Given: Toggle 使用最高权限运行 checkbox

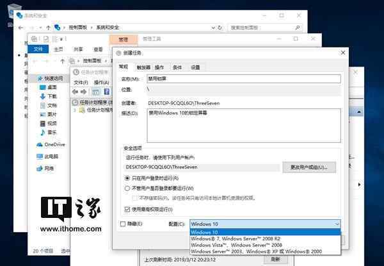Looking at the screenshot, I should pos(127,210).
